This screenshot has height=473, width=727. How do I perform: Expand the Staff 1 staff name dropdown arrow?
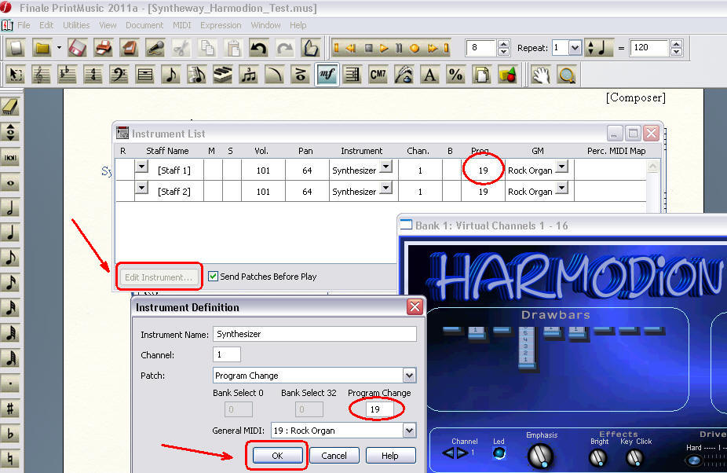click(x=141, y=166)
